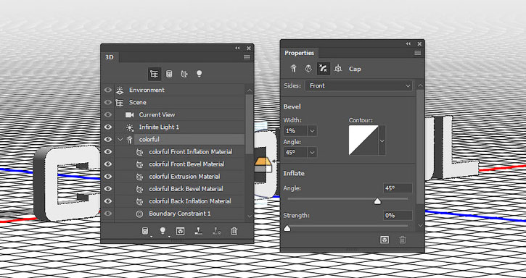Filter by meshes in 3D panel
Screen dimensions: 526x278
point(169,74)
